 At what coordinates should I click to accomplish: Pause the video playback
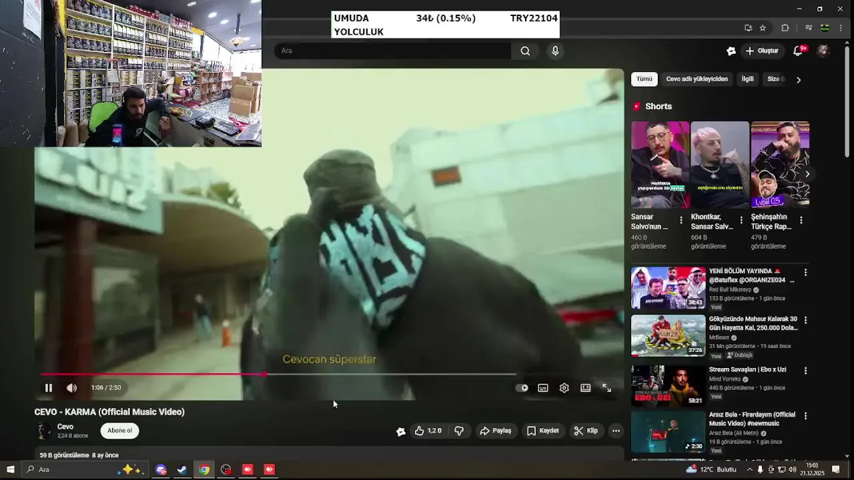(48, 388)
